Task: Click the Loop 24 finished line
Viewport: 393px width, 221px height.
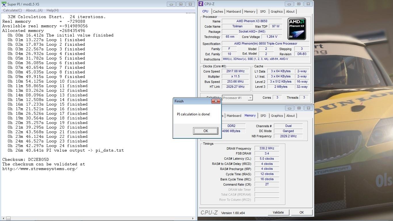Action: pos(48,146)
